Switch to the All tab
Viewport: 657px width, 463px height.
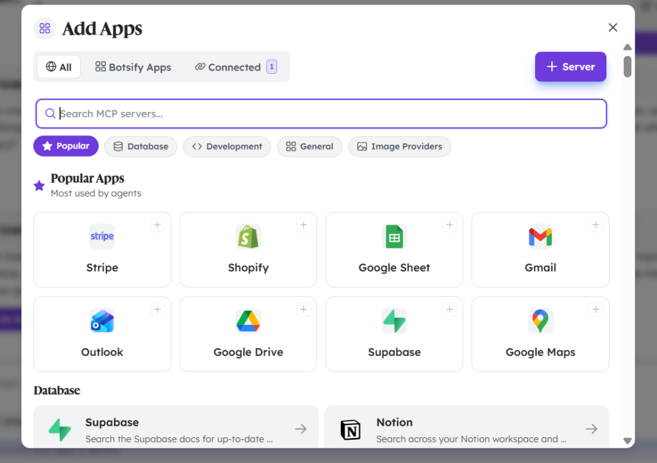(58, 67)
